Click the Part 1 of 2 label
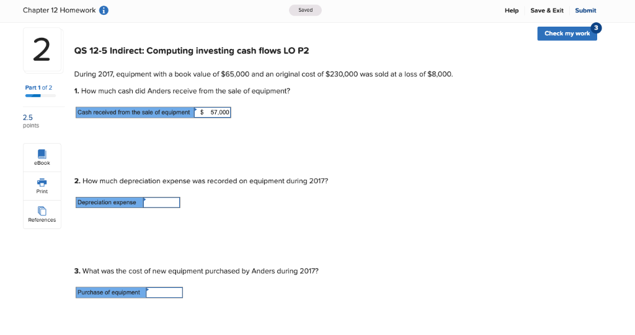 [38, 87]
